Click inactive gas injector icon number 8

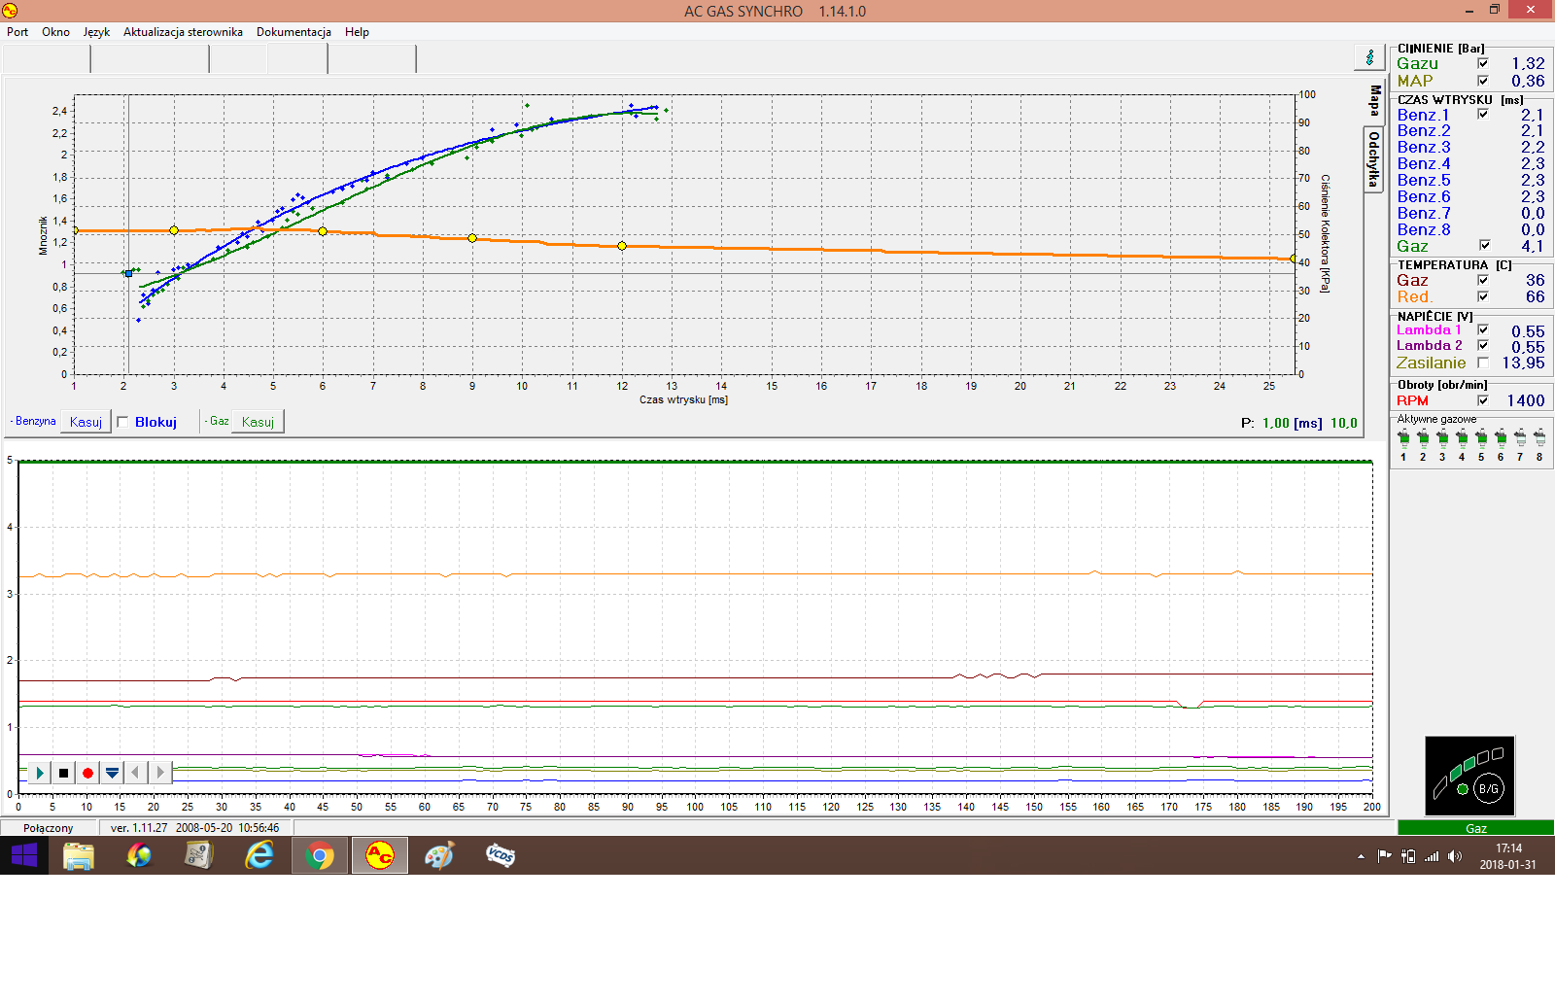tap(1539, 438)
